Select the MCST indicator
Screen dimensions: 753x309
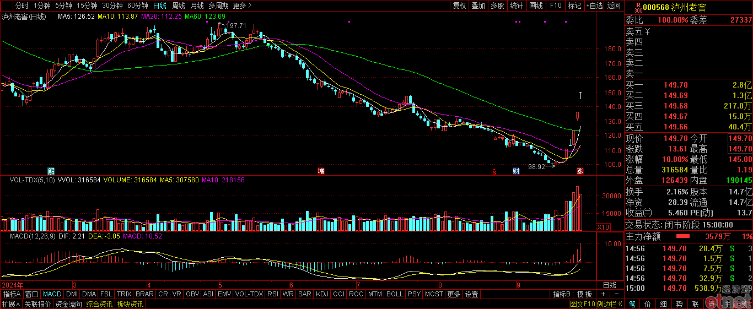click(x=434, y=294)
